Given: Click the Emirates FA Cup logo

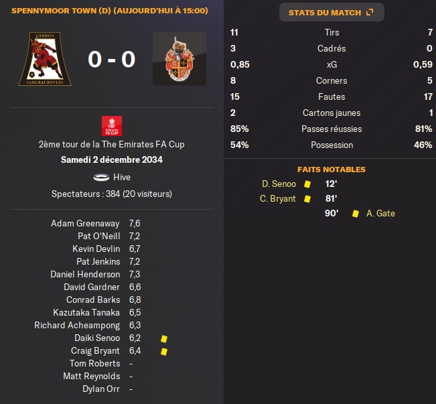Looking at the screenshot, I should click(112, 126).
